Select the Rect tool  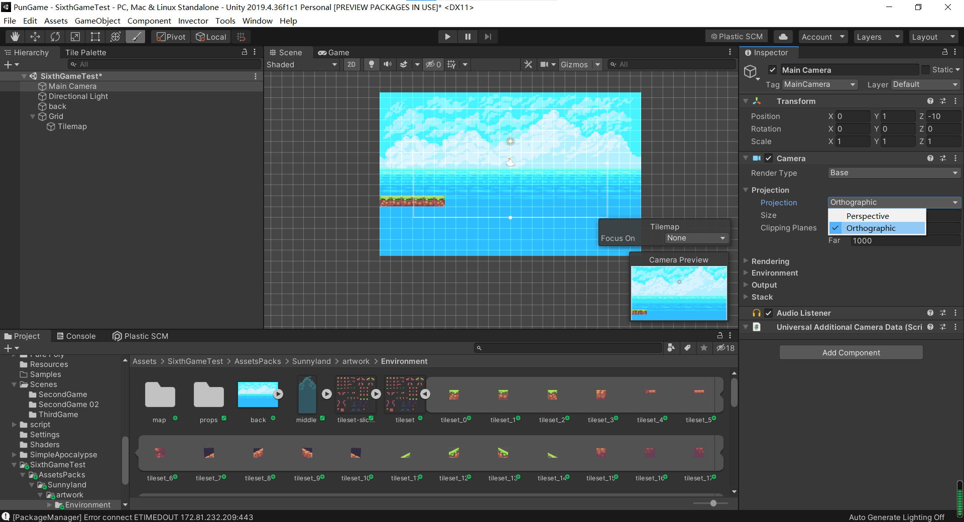pos(95,37)
